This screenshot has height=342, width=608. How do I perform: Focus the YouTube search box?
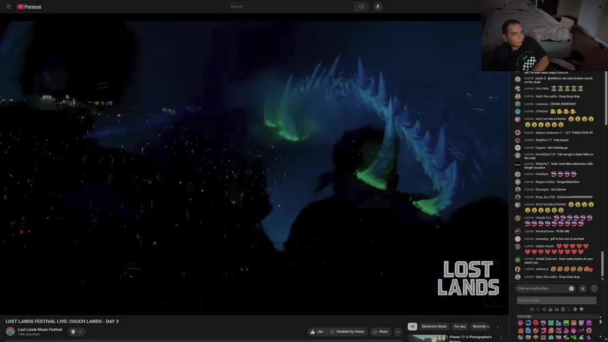coord(291,7)
